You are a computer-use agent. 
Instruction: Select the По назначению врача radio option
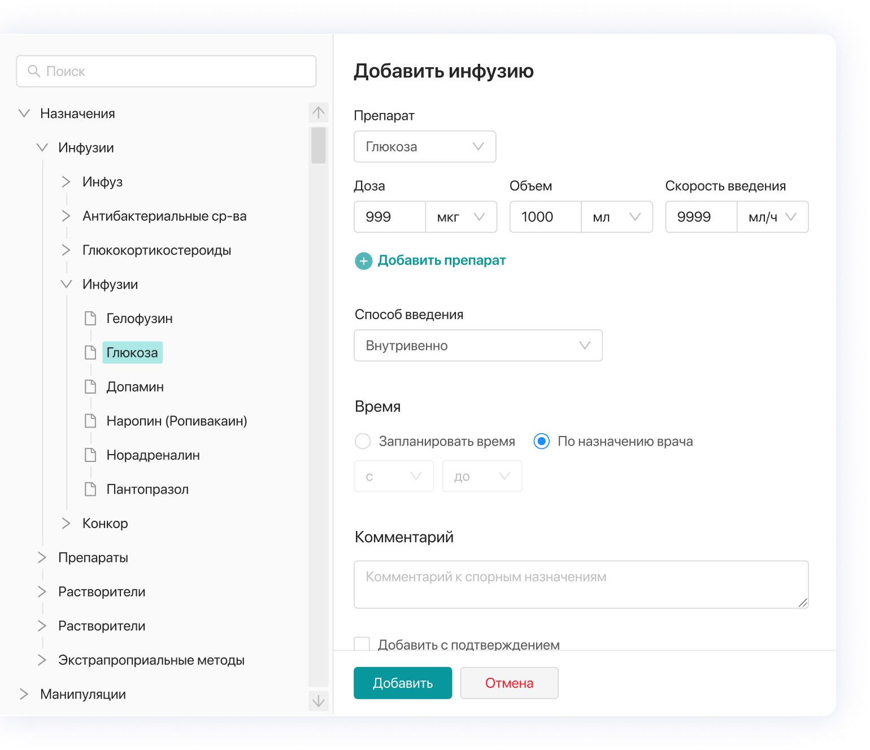(541, 441)
